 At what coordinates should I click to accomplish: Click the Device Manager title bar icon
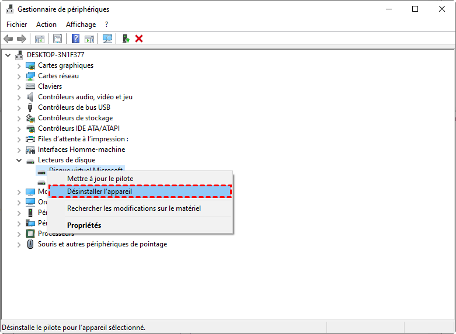coord(9,9)
